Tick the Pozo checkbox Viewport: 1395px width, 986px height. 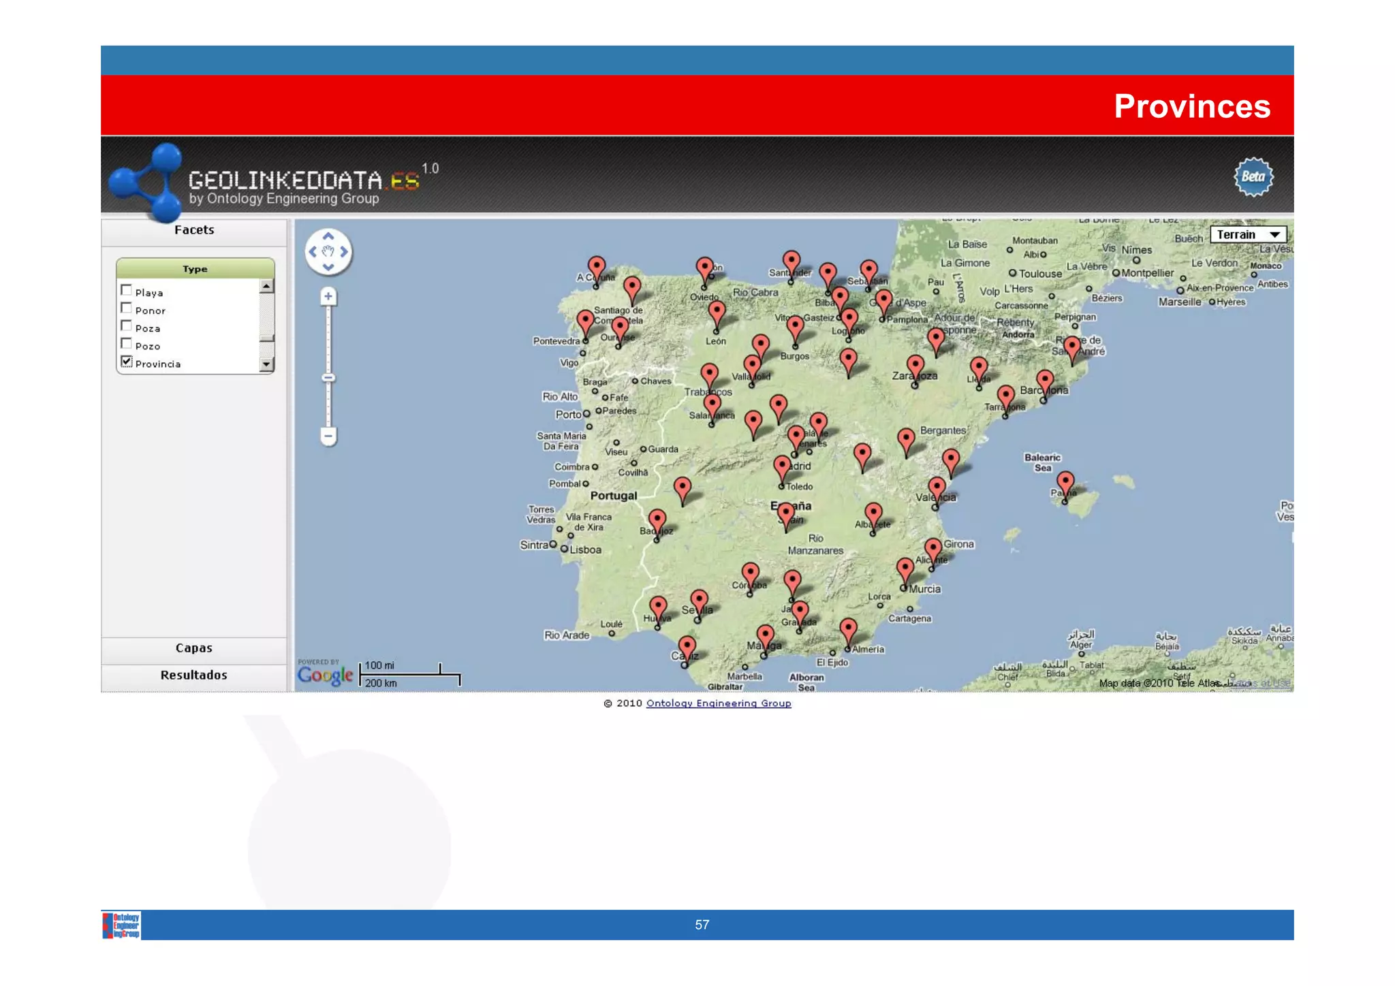127,344
